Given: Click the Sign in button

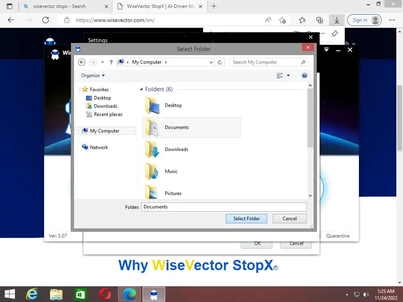Looking at the screenshot, I should coord(364,20).
